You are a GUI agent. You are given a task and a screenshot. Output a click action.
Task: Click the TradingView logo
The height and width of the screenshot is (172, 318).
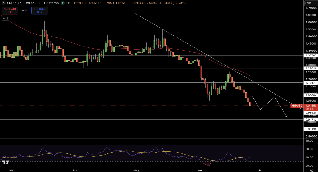tap(6, 162)
